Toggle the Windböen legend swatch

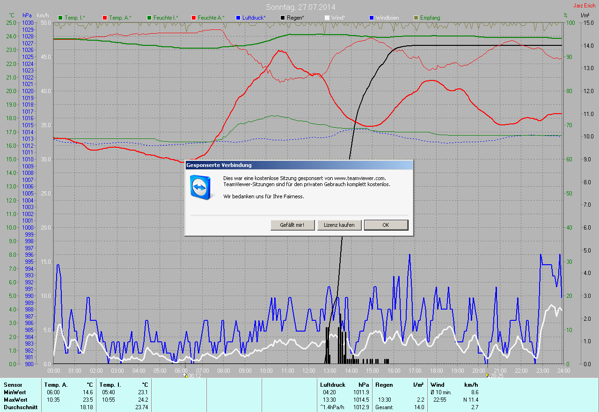tap(372, 18)
